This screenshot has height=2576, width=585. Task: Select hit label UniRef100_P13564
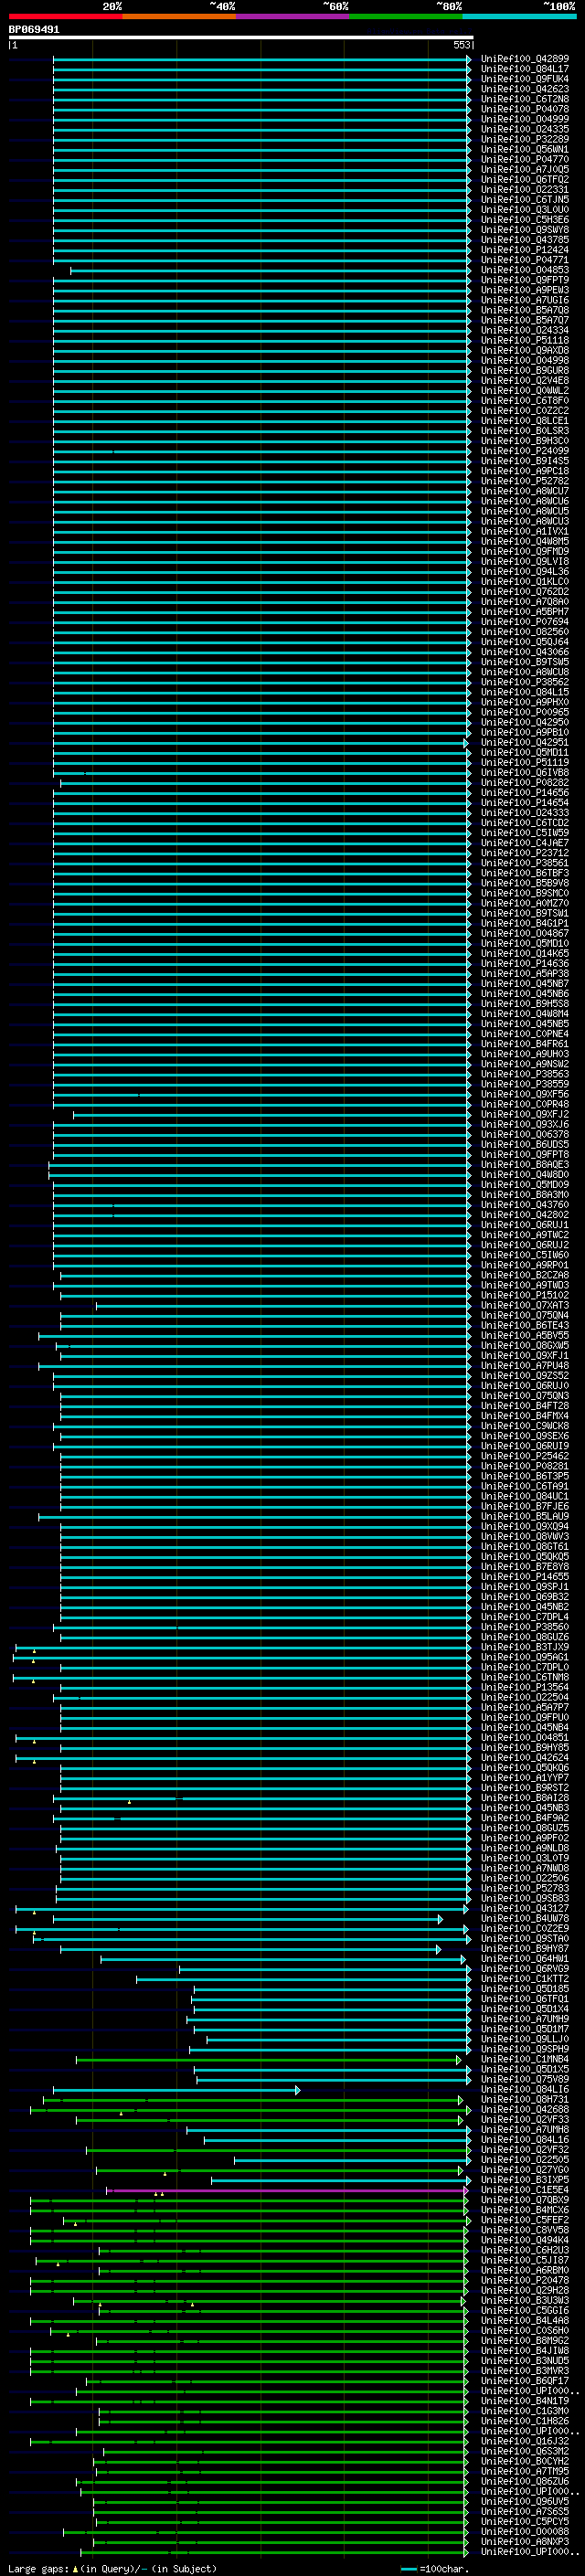tap(525, 1687)
